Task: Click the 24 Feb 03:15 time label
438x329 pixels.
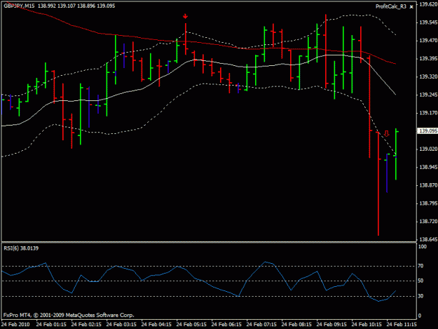Action: 121,325
